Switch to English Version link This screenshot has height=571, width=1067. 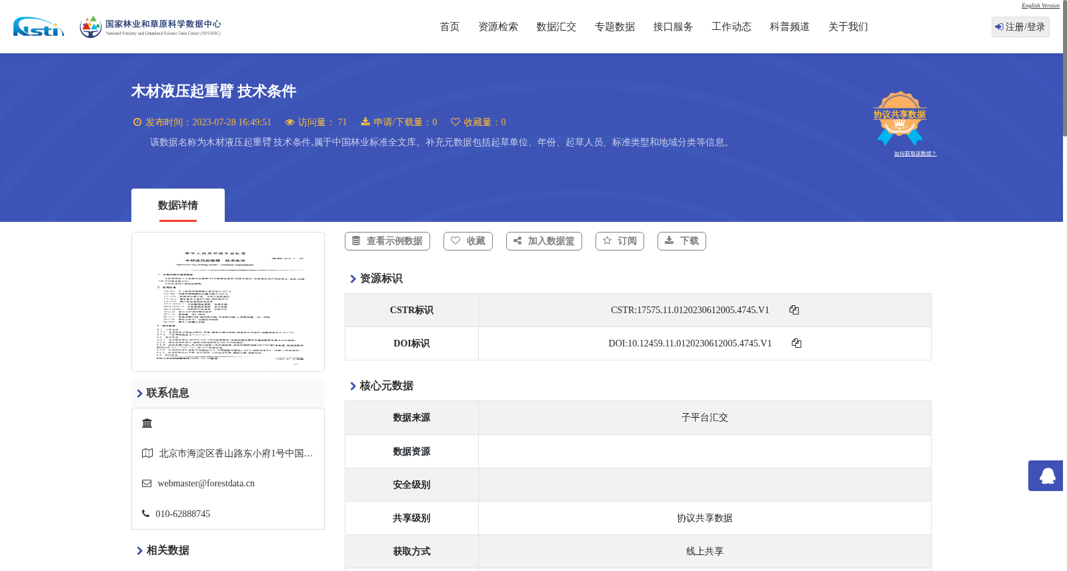[1040, 5]
